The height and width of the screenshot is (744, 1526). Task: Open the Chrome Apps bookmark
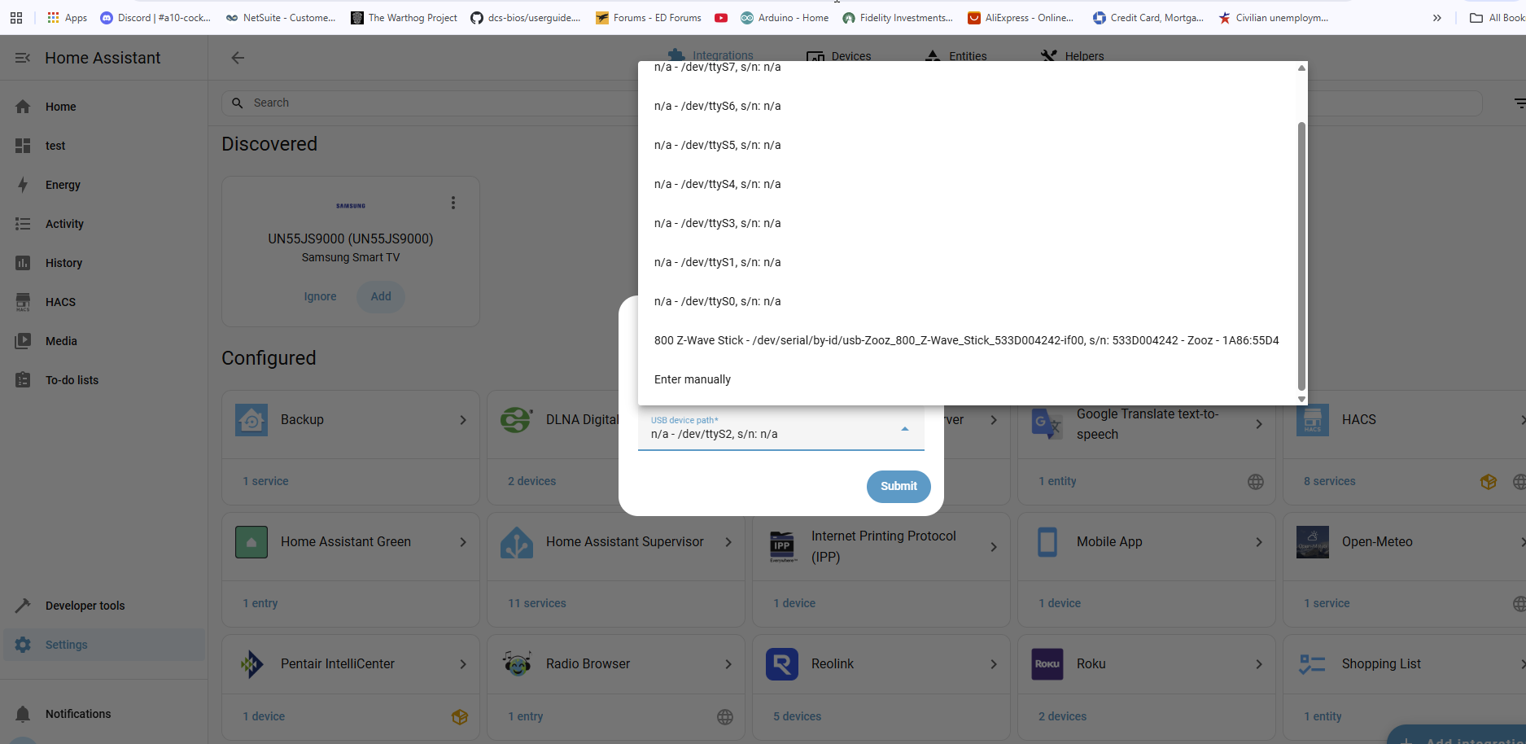(67, 18)
